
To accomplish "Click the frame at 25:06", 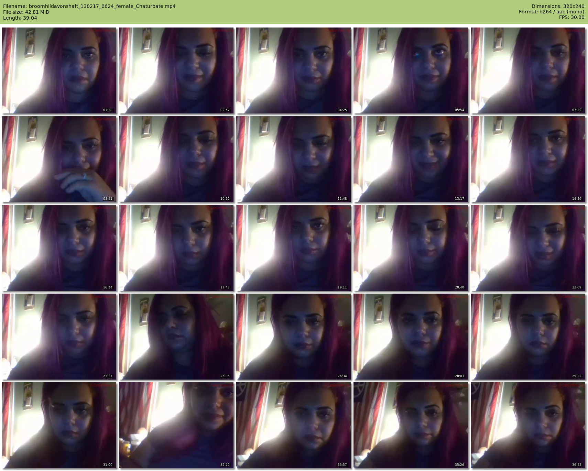I will pos(176,337).
